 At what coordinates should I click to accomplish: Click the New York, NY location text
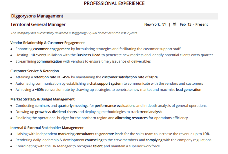coord(155,24)
